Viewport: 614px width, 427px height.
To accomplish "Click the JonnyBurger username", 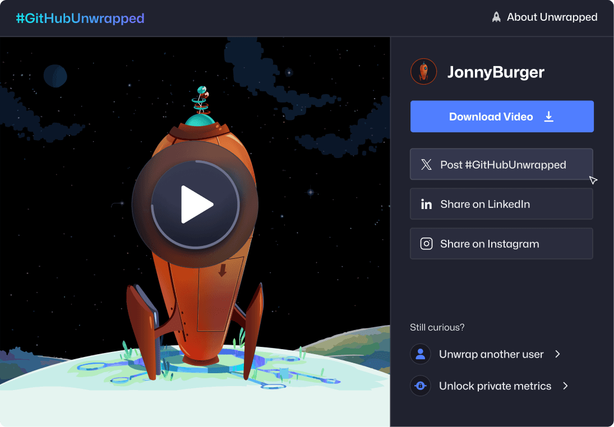I will click(496, 72).
